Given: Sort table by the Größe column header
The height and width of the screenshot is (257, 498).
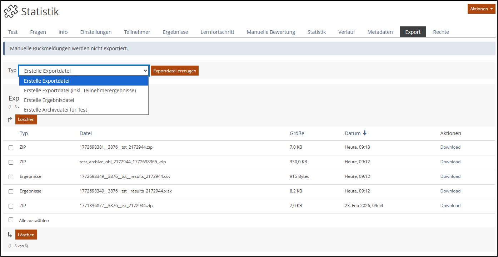Looking at the screenshot, I should [x=297, y=133].
